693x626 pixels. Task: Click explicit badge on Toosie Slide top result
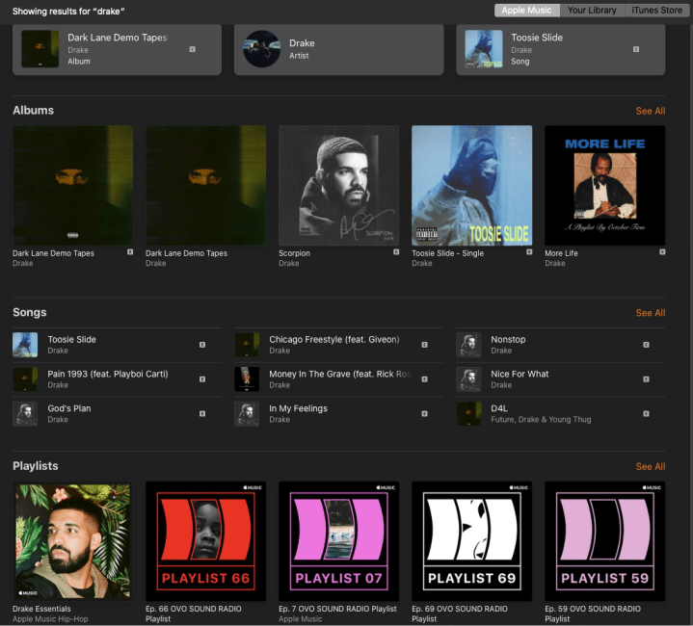[636, 49]
